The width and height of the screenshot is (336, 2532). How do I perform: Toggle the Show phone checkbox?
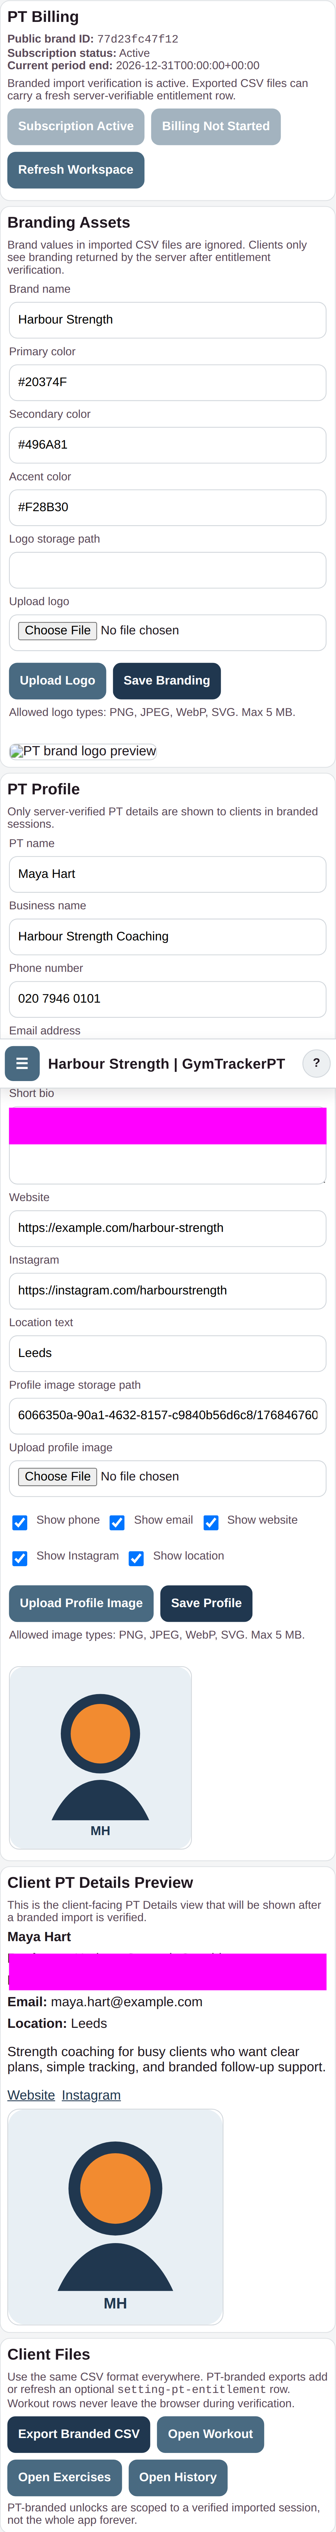[x=20, y=1523]
